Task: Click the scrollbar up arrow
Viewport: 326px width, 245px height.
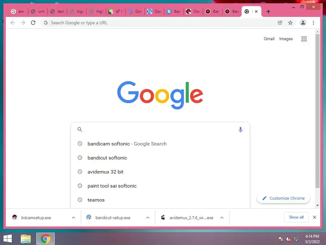Action: [x=317, y=32]
